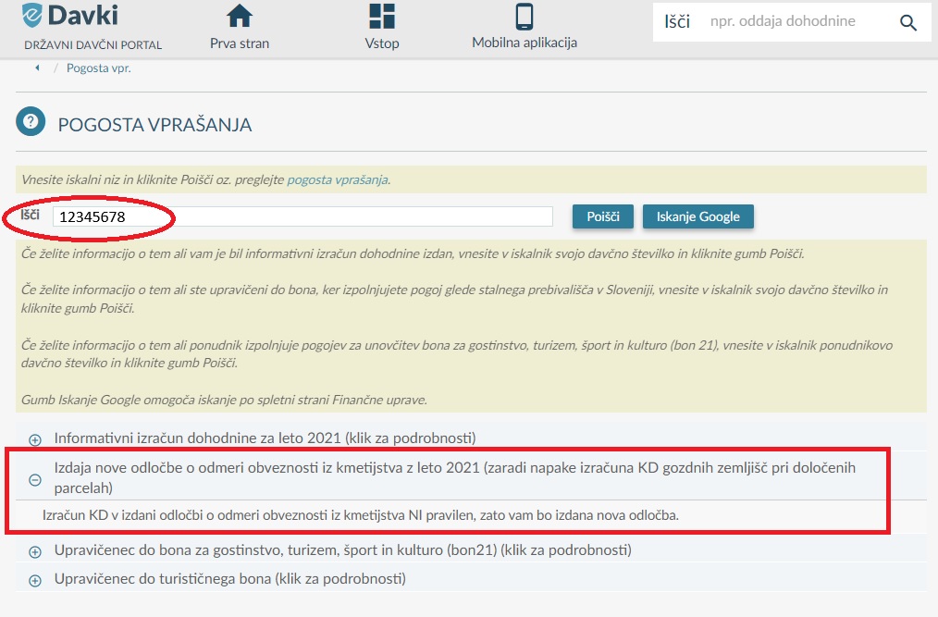
Task: Expand Upravičenec do bona bon21 section
Action: click(x=35, y=552)
